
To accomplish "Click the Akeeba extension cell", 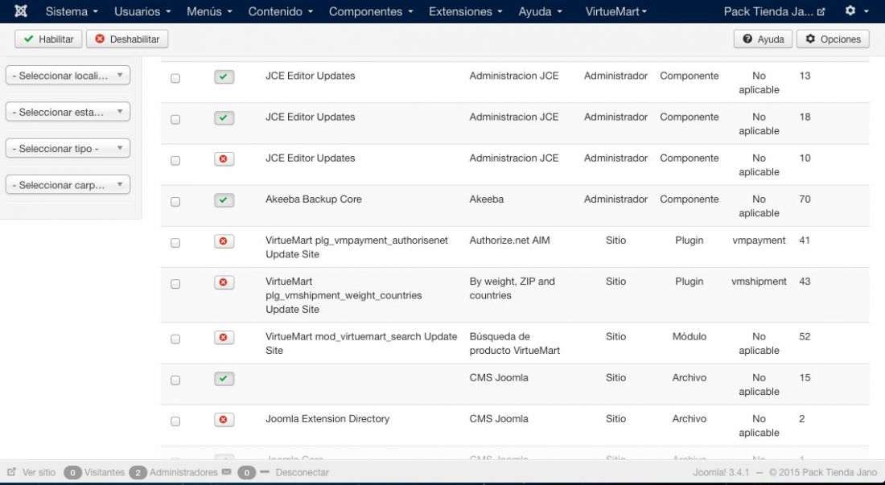I will tap(487, 199).
